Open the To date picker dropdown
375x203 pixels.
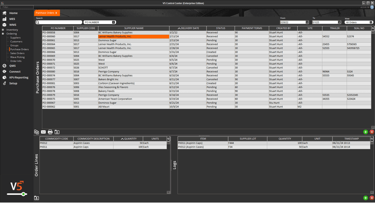point(339,22)
